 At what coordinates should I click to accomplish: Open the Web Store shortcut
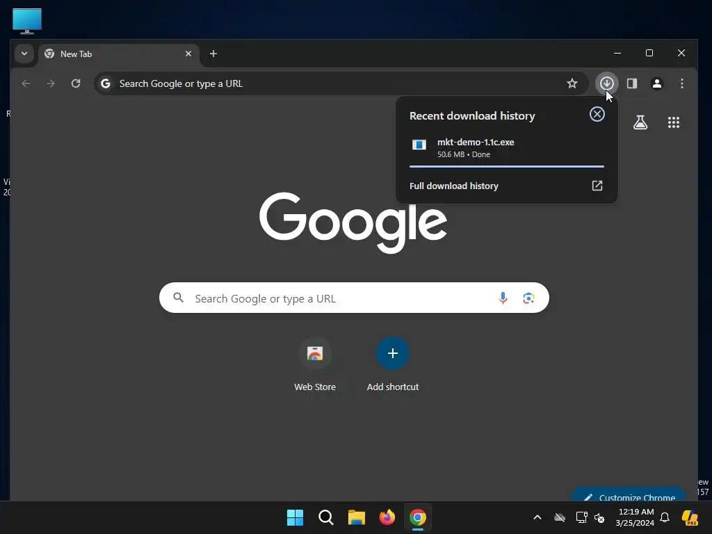[315, 364]
